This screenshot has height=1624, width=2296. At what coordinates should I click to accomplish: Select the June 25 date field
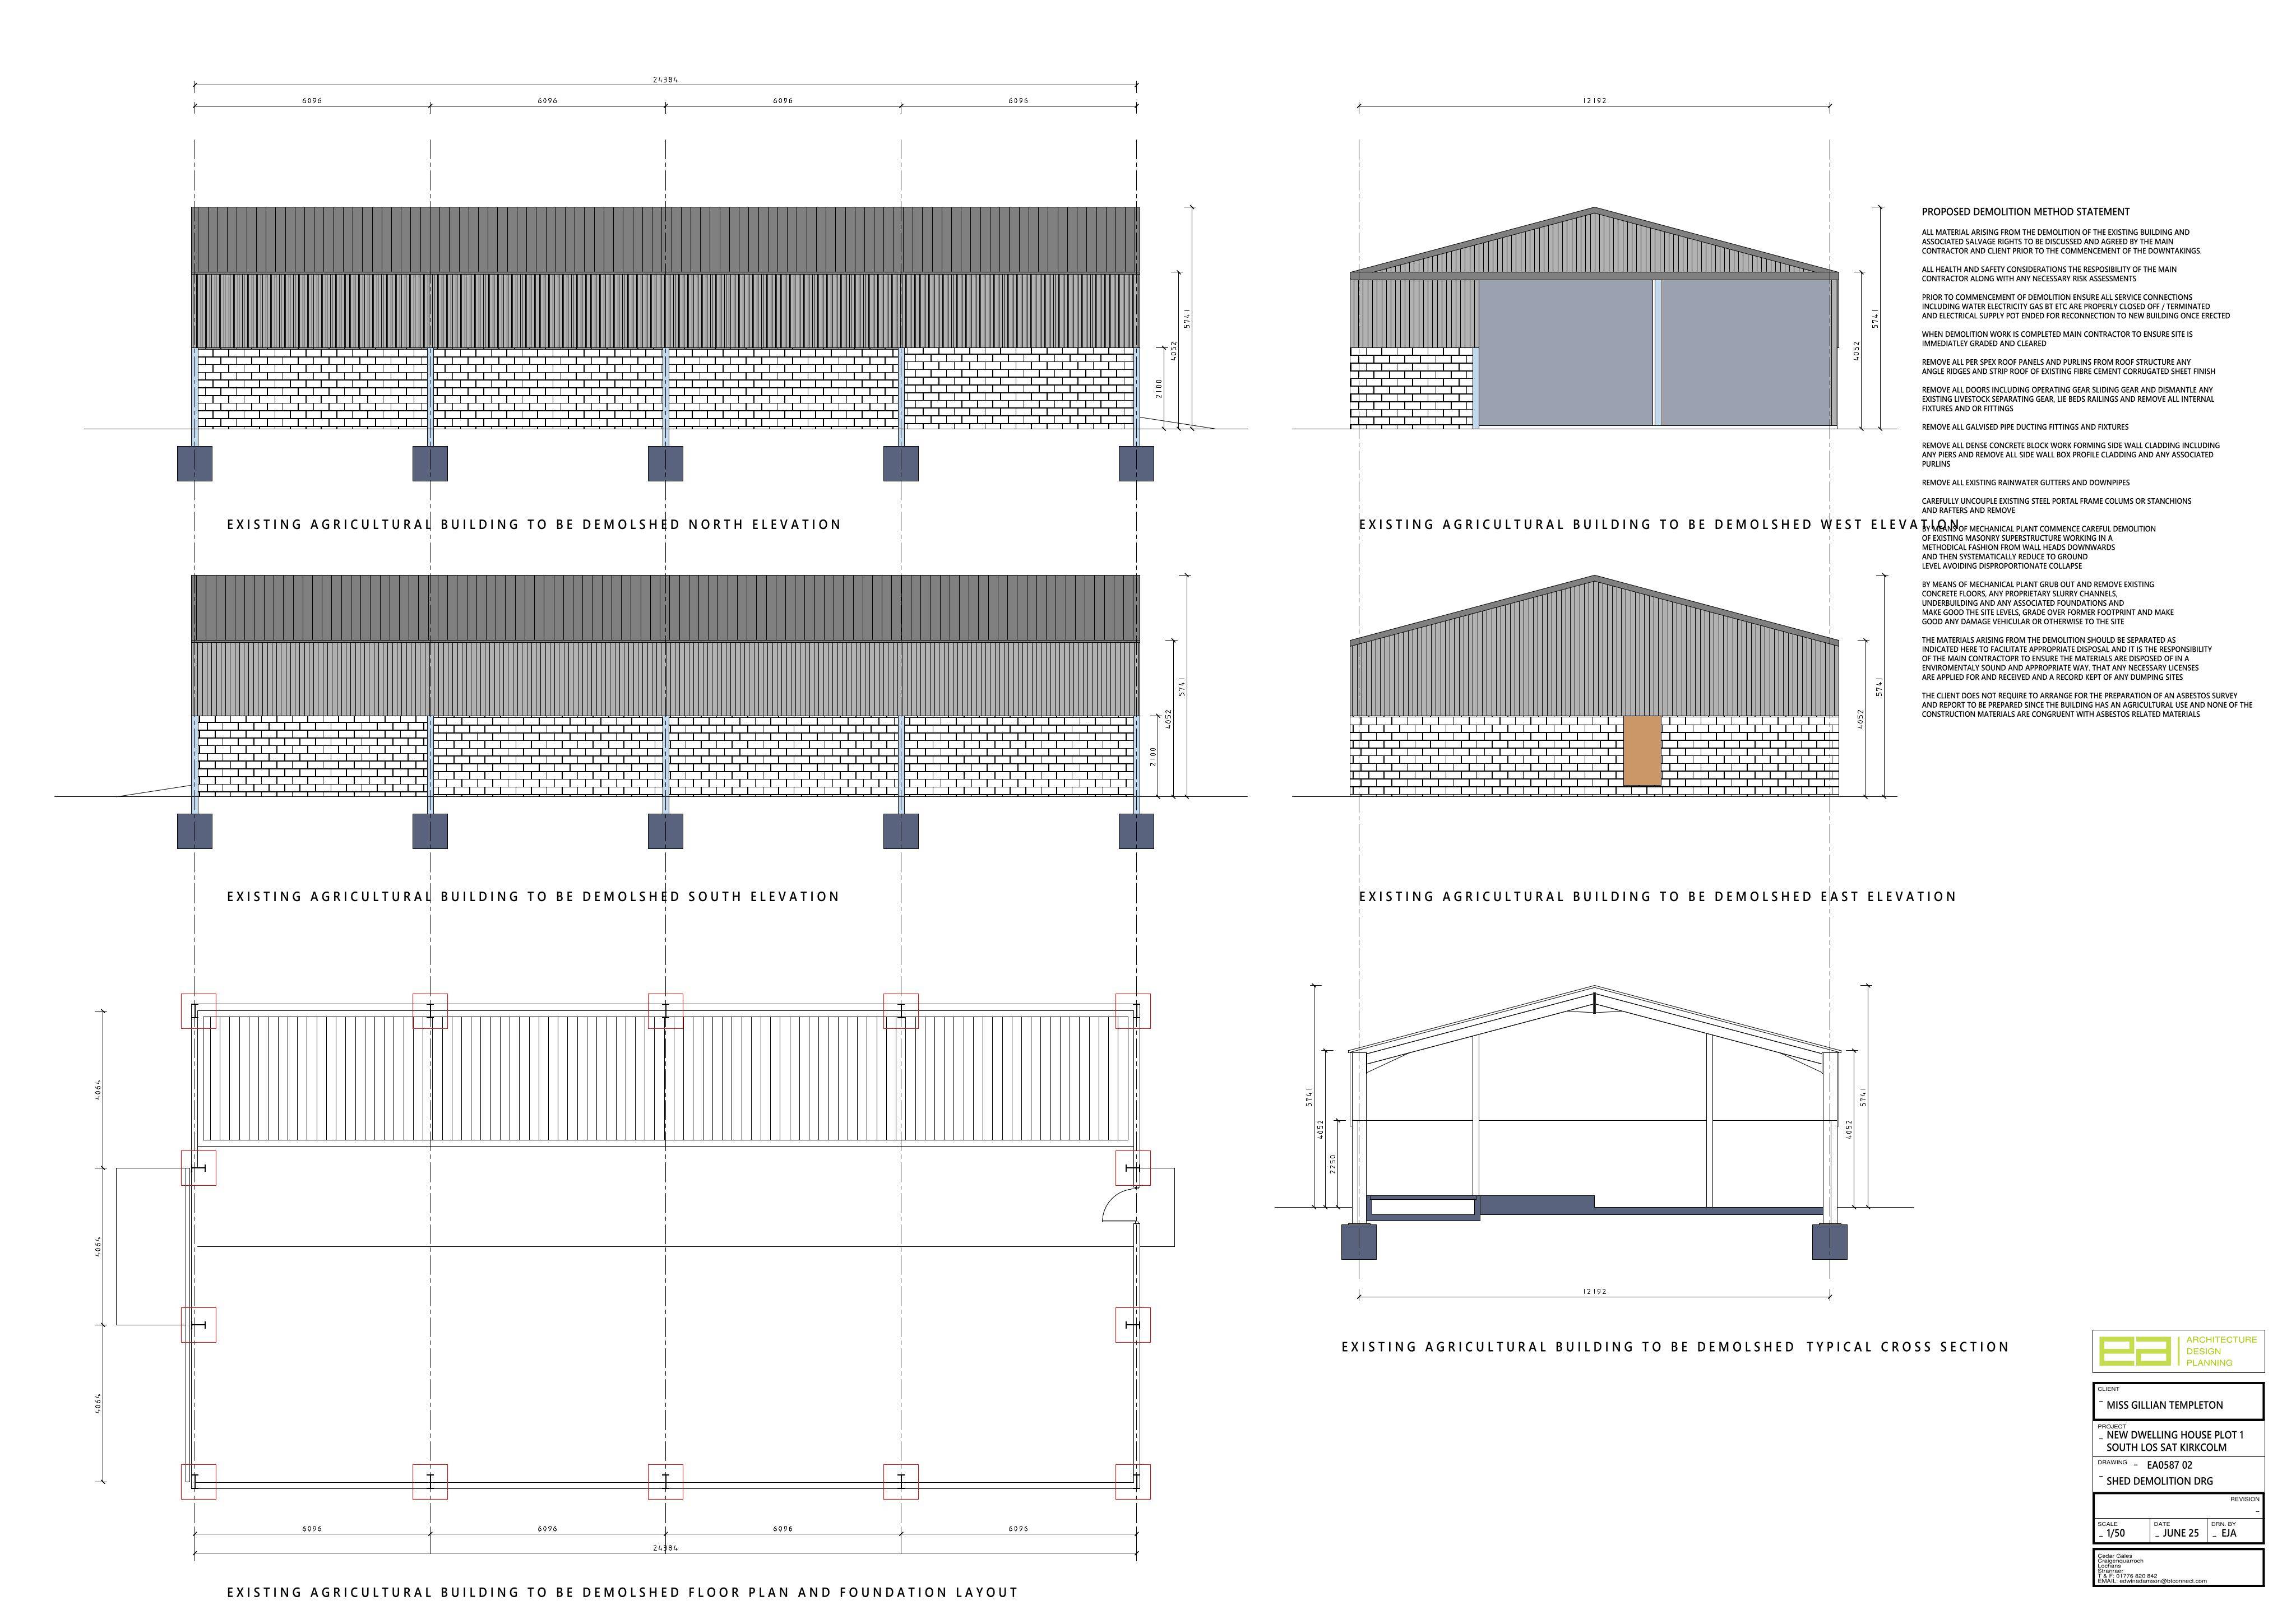tap(2178, 1531)
